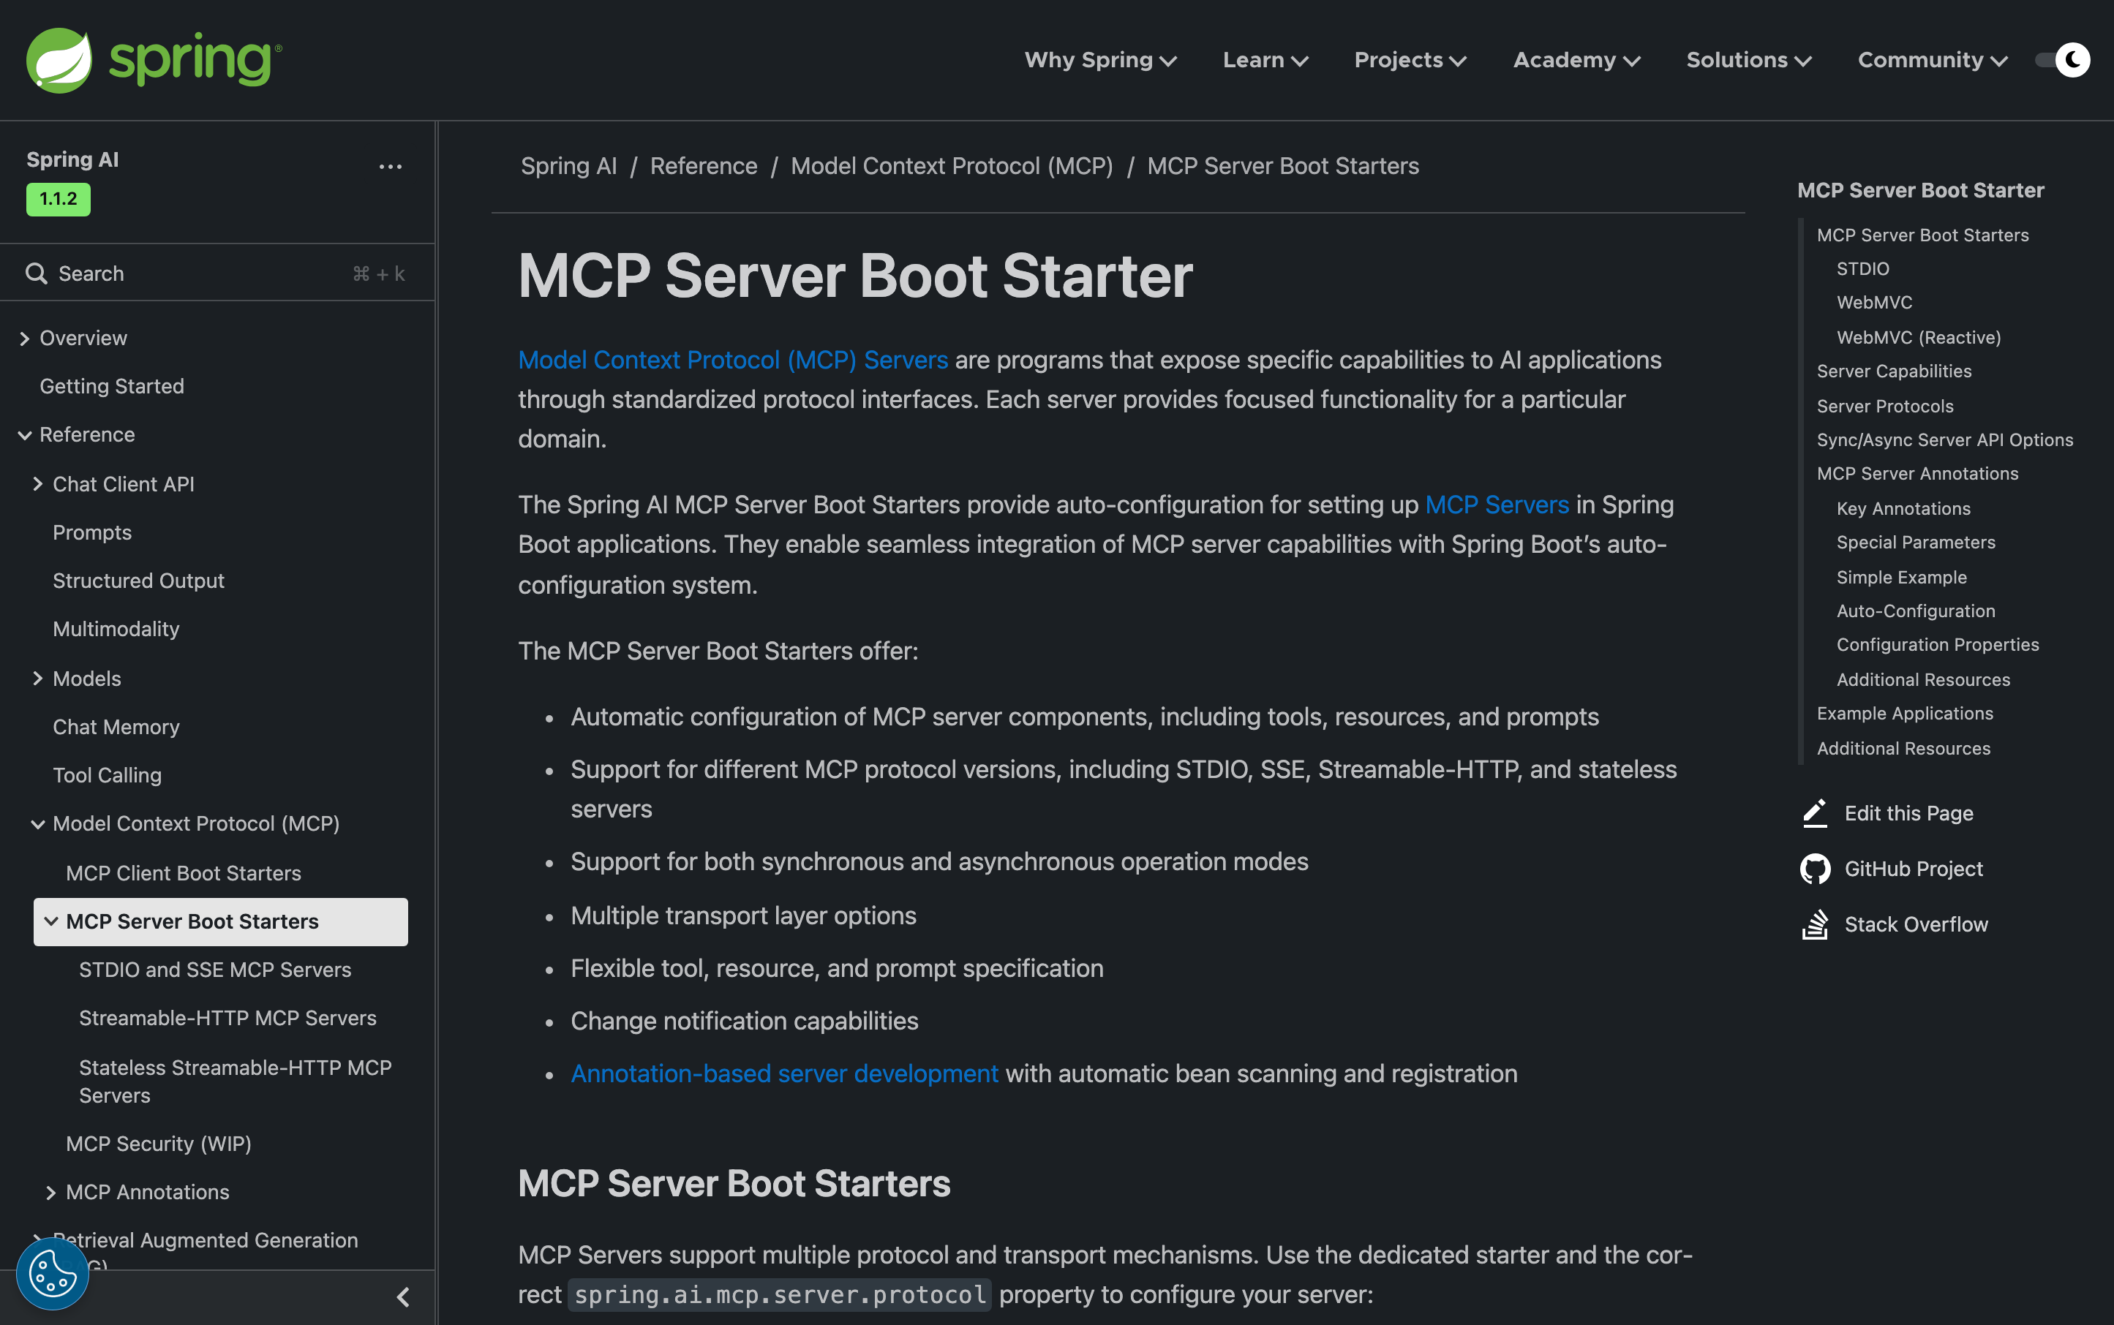This screenshot has height=1325, width=2114.
Task: Click the Edit this Page pencil icon
Action: 1814,813
